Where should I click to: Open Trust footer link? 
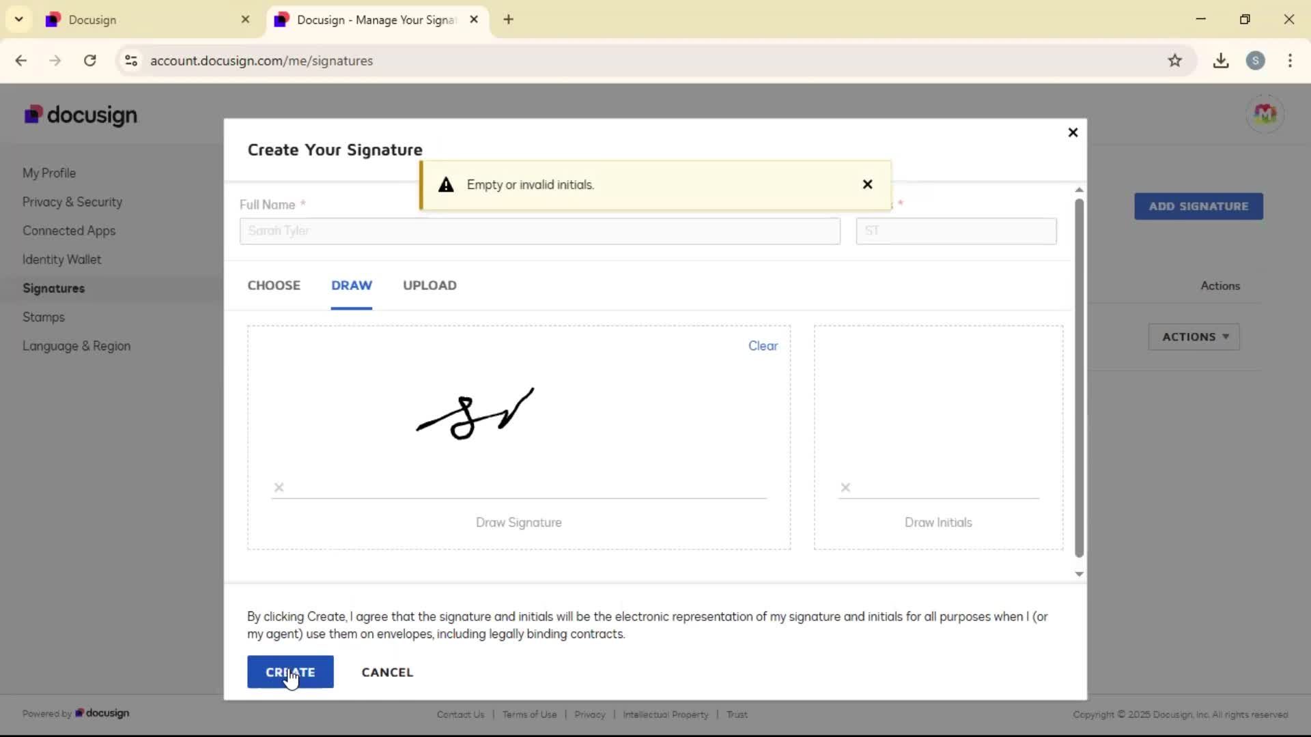(x=737, y=714)
